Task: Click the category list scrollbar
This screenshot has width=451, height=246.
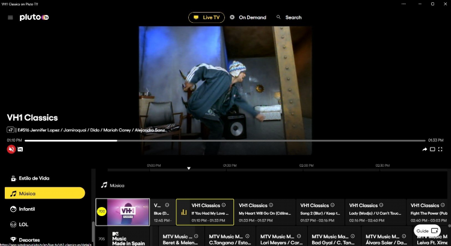Action: pyautogui.click(x=93, y=233)
